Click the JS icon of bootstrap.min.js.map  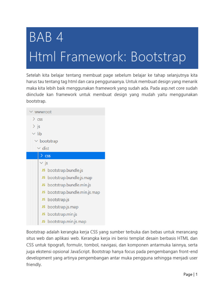(x=44, y=221)
